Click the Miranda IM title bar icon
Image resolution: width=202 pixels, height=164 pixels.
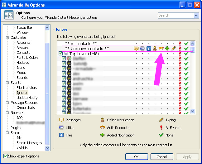coord(4,5)
